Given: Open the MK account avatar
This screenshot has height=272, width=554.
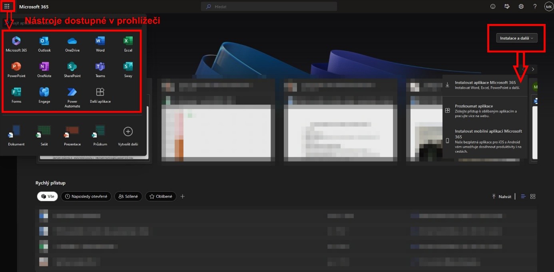Looking at the screenshot, I should 548,6.
